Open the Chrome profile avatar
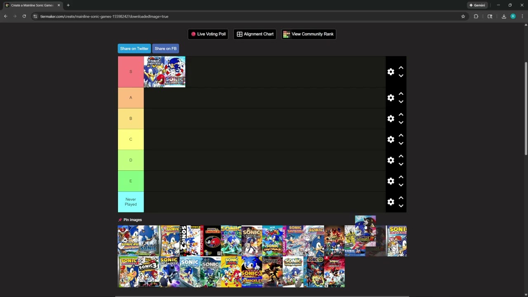The height and width of the screenshot is (297, 528). (x=513, y=16)
